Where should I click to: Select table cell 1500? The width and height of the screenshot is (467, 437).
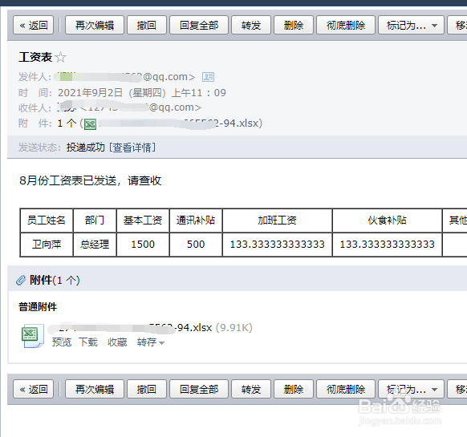click(143, 245)
